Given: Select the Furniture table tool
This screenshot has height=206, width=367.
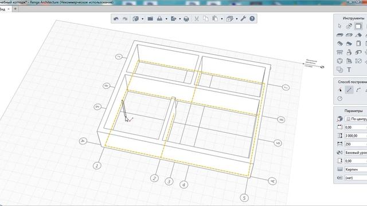Looking at the screenshot, I should (x=340, y=52).
